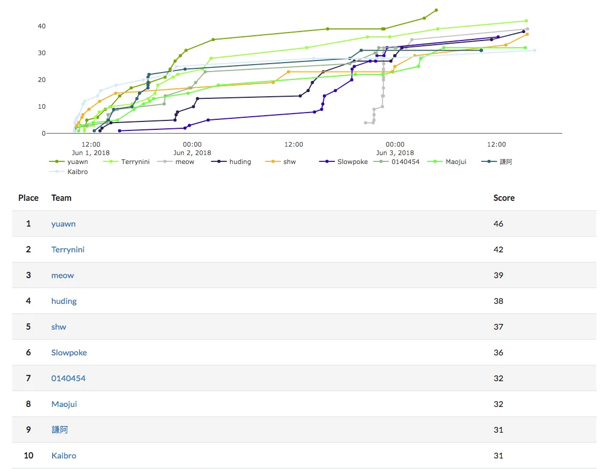Image resolution: width=606 pixels, height=469 pixels.
Task: Click the Jun 1, 2018 axis label
Action: coord(91,153)
